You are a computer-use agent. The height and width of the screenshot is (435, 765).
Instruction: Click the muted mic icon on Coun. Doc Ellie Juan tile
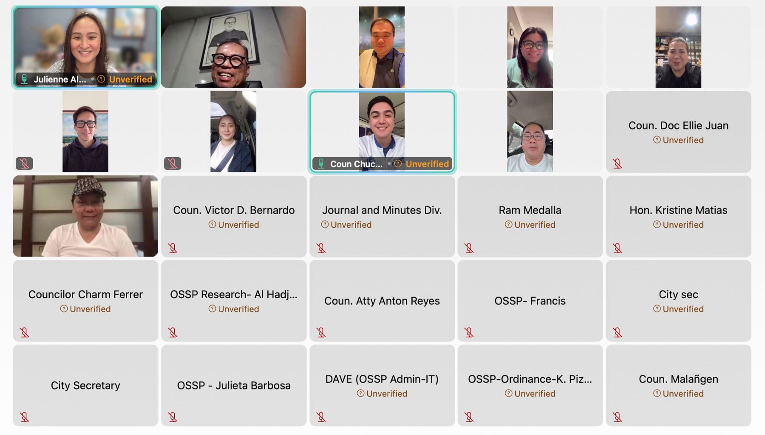(x=618, y=164)
